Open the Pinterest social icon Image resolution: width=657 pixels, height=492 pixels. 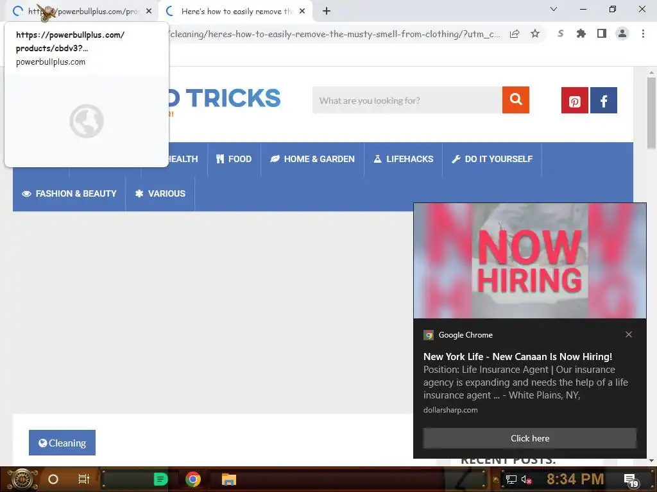coord(574,101)
